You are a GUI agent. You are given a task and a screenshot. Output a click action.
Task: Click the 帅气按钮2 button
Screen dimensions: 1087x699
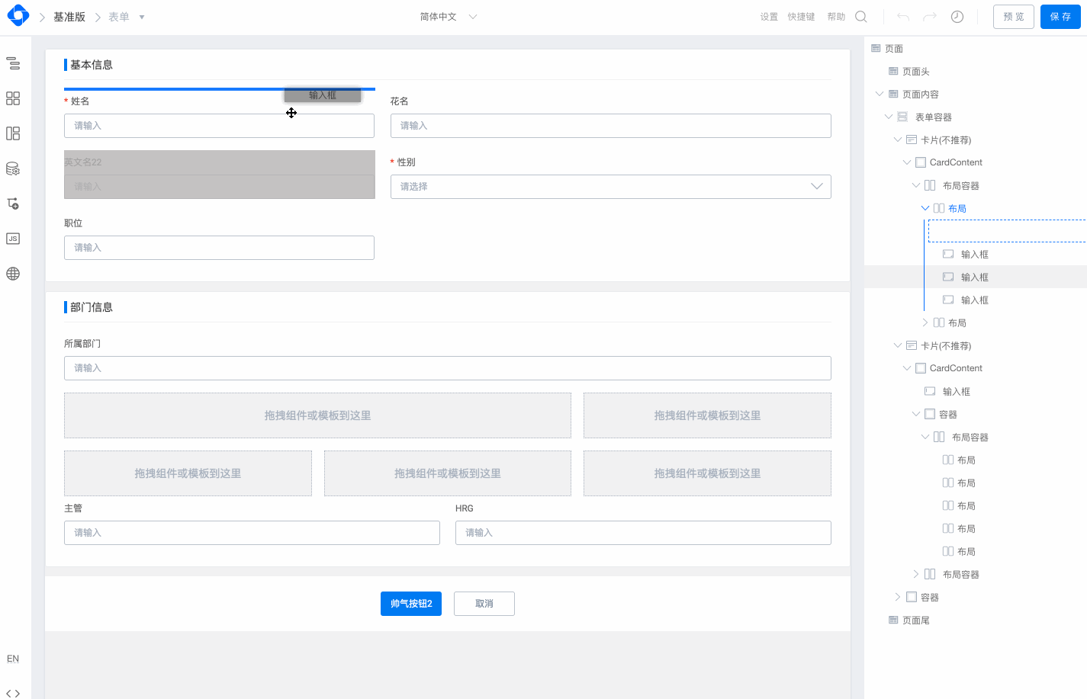tap(411, 604)
